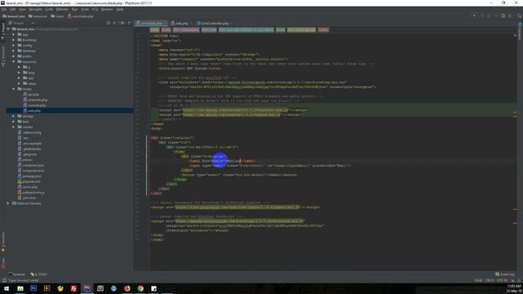Click resources in the navigation bar

(38, 16)
